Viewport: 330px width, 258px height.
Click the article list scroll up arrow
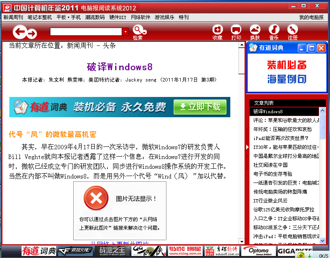point(322,110)
